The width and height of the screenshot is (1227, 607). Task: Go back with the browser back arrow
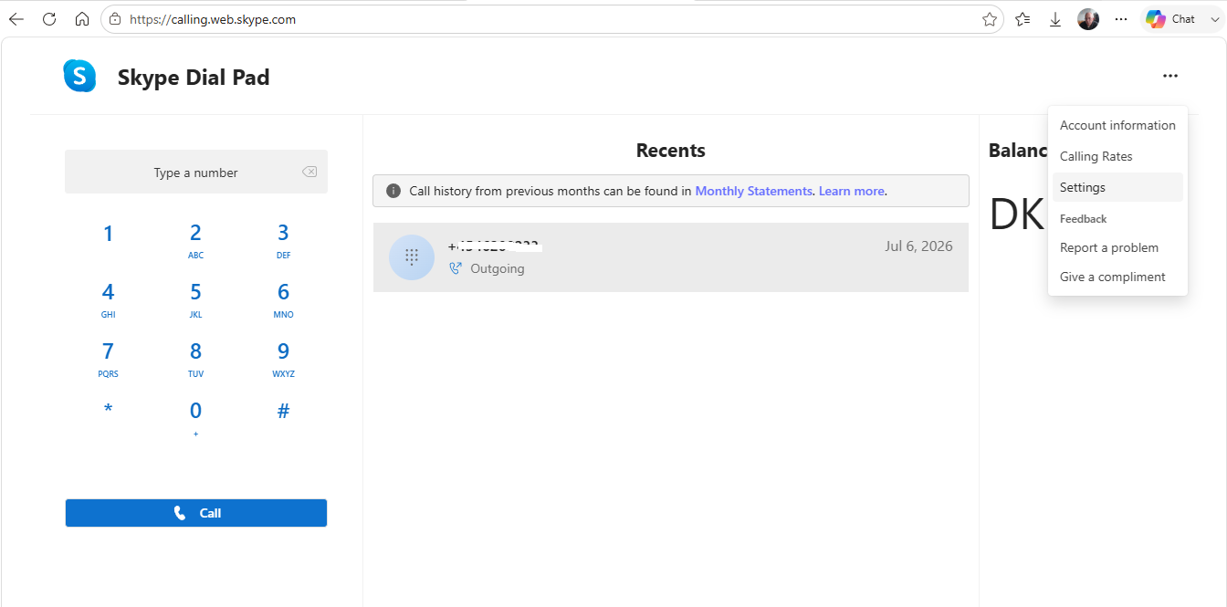pyautogui.click(x=16, y=19)
